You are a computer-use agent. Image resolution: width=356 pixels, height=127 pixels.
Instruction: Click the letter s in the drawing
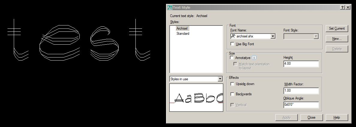tap(105, 43)
